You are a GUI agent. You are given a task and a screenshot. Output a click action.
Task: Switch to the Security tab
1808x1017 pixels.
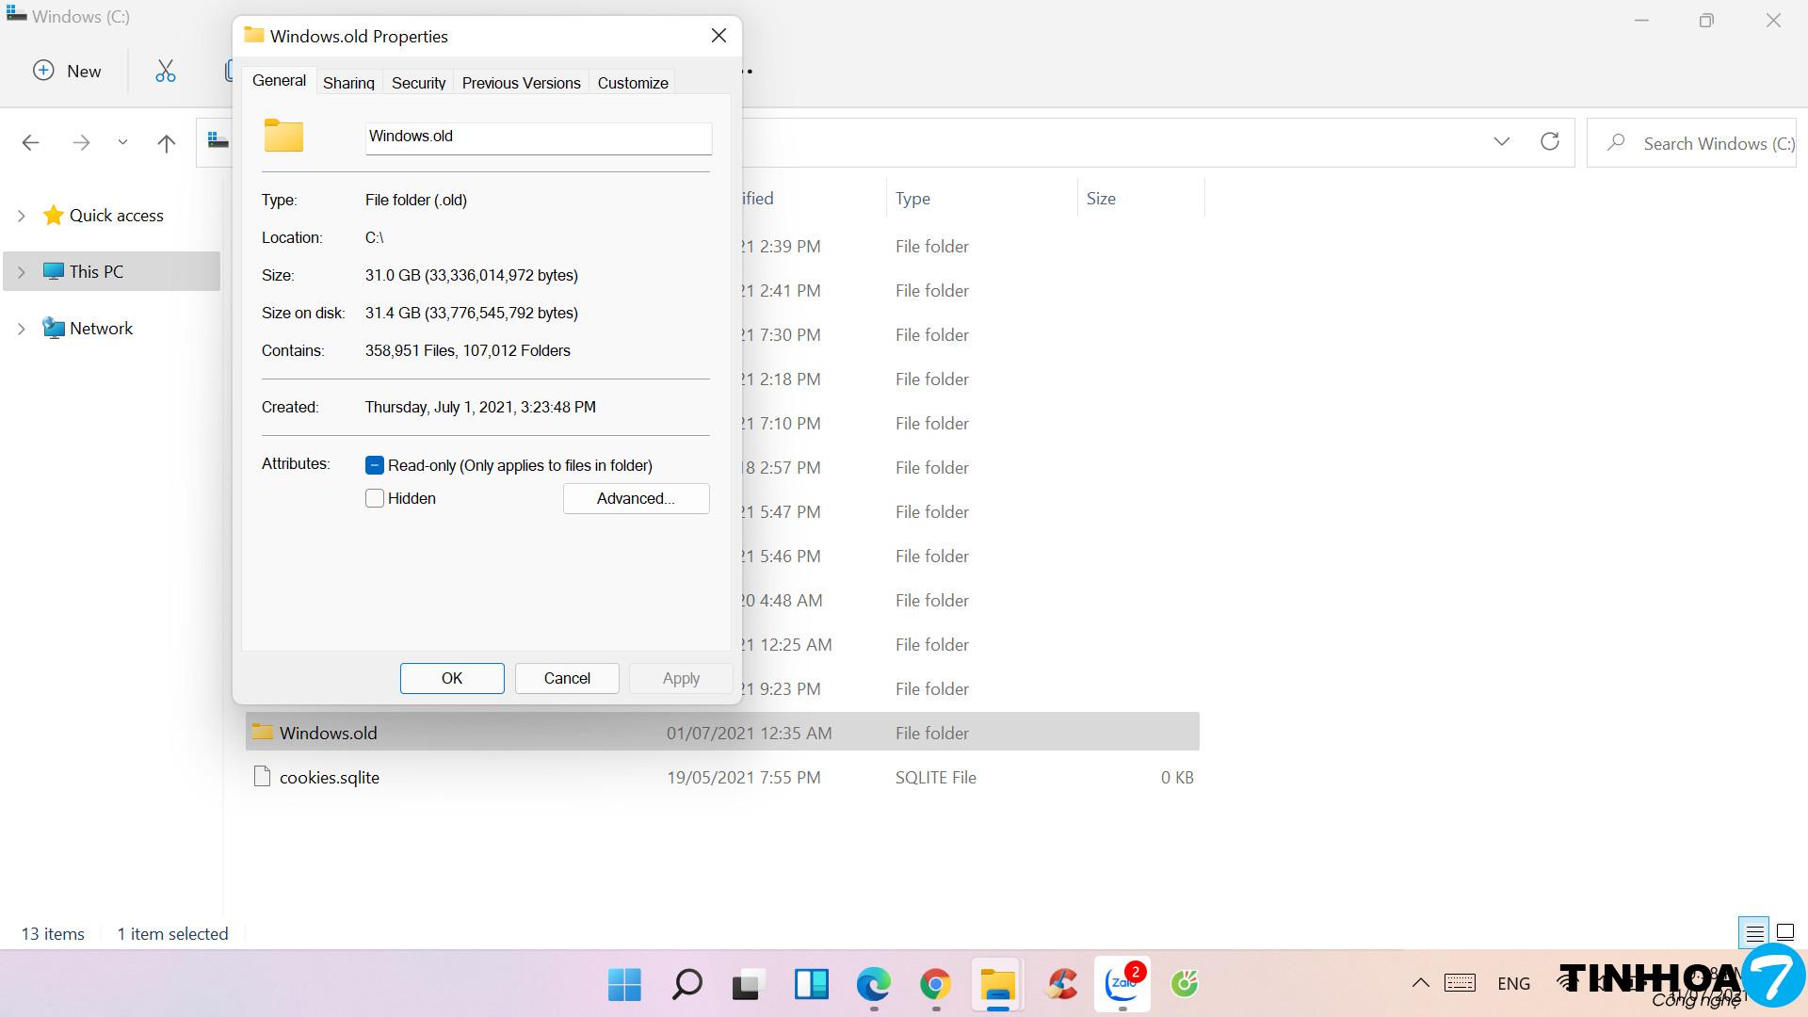[418, 83]
